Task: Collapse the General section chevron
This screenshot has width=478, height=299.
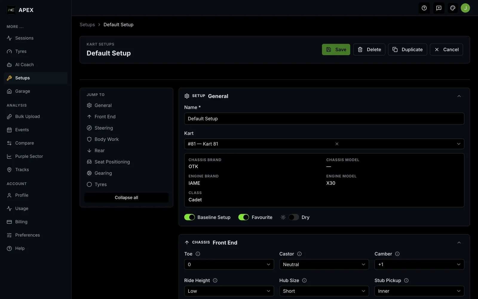Action: (x=459, y=96)
